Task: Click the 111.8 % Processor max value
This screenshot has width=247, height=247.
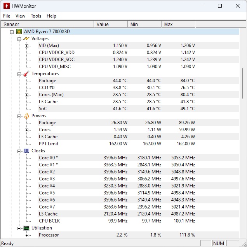Action: (x=187, y=235)
